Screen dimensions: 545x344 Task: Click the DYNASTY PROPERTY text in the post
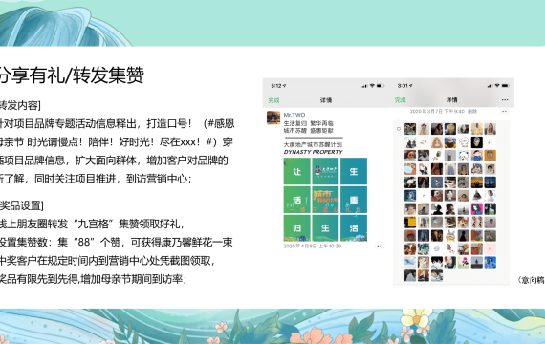coord(314,152)
